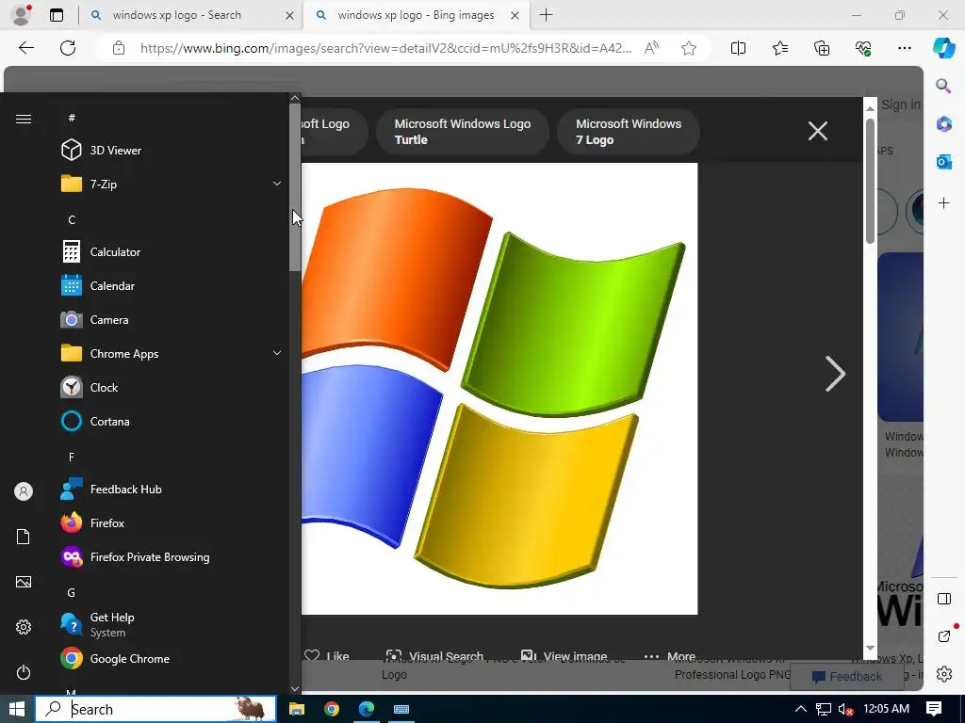Click the Feedback button
This screenshot has width=965, height=723.
tap(847, 676)
